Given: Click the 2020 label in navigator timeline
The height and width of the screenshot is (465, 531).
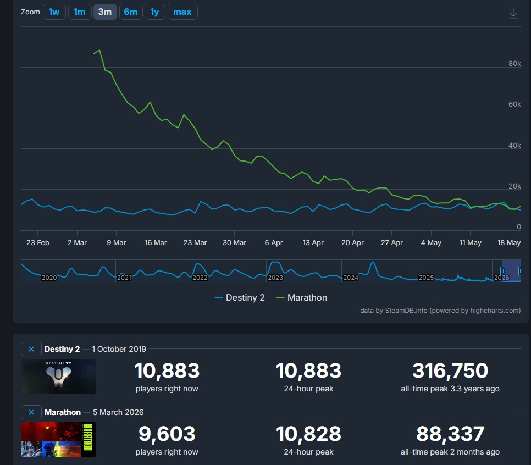Looking at the screenshot, I should tap(49, 278).
